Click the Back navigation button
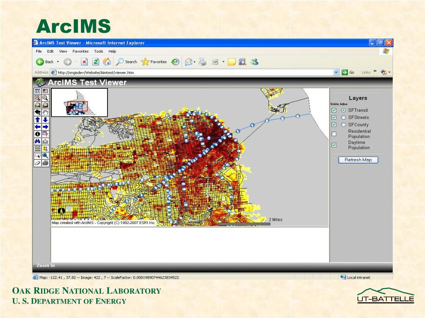The height and width of the screenshot is (318, 425). (x=45, y=62)
